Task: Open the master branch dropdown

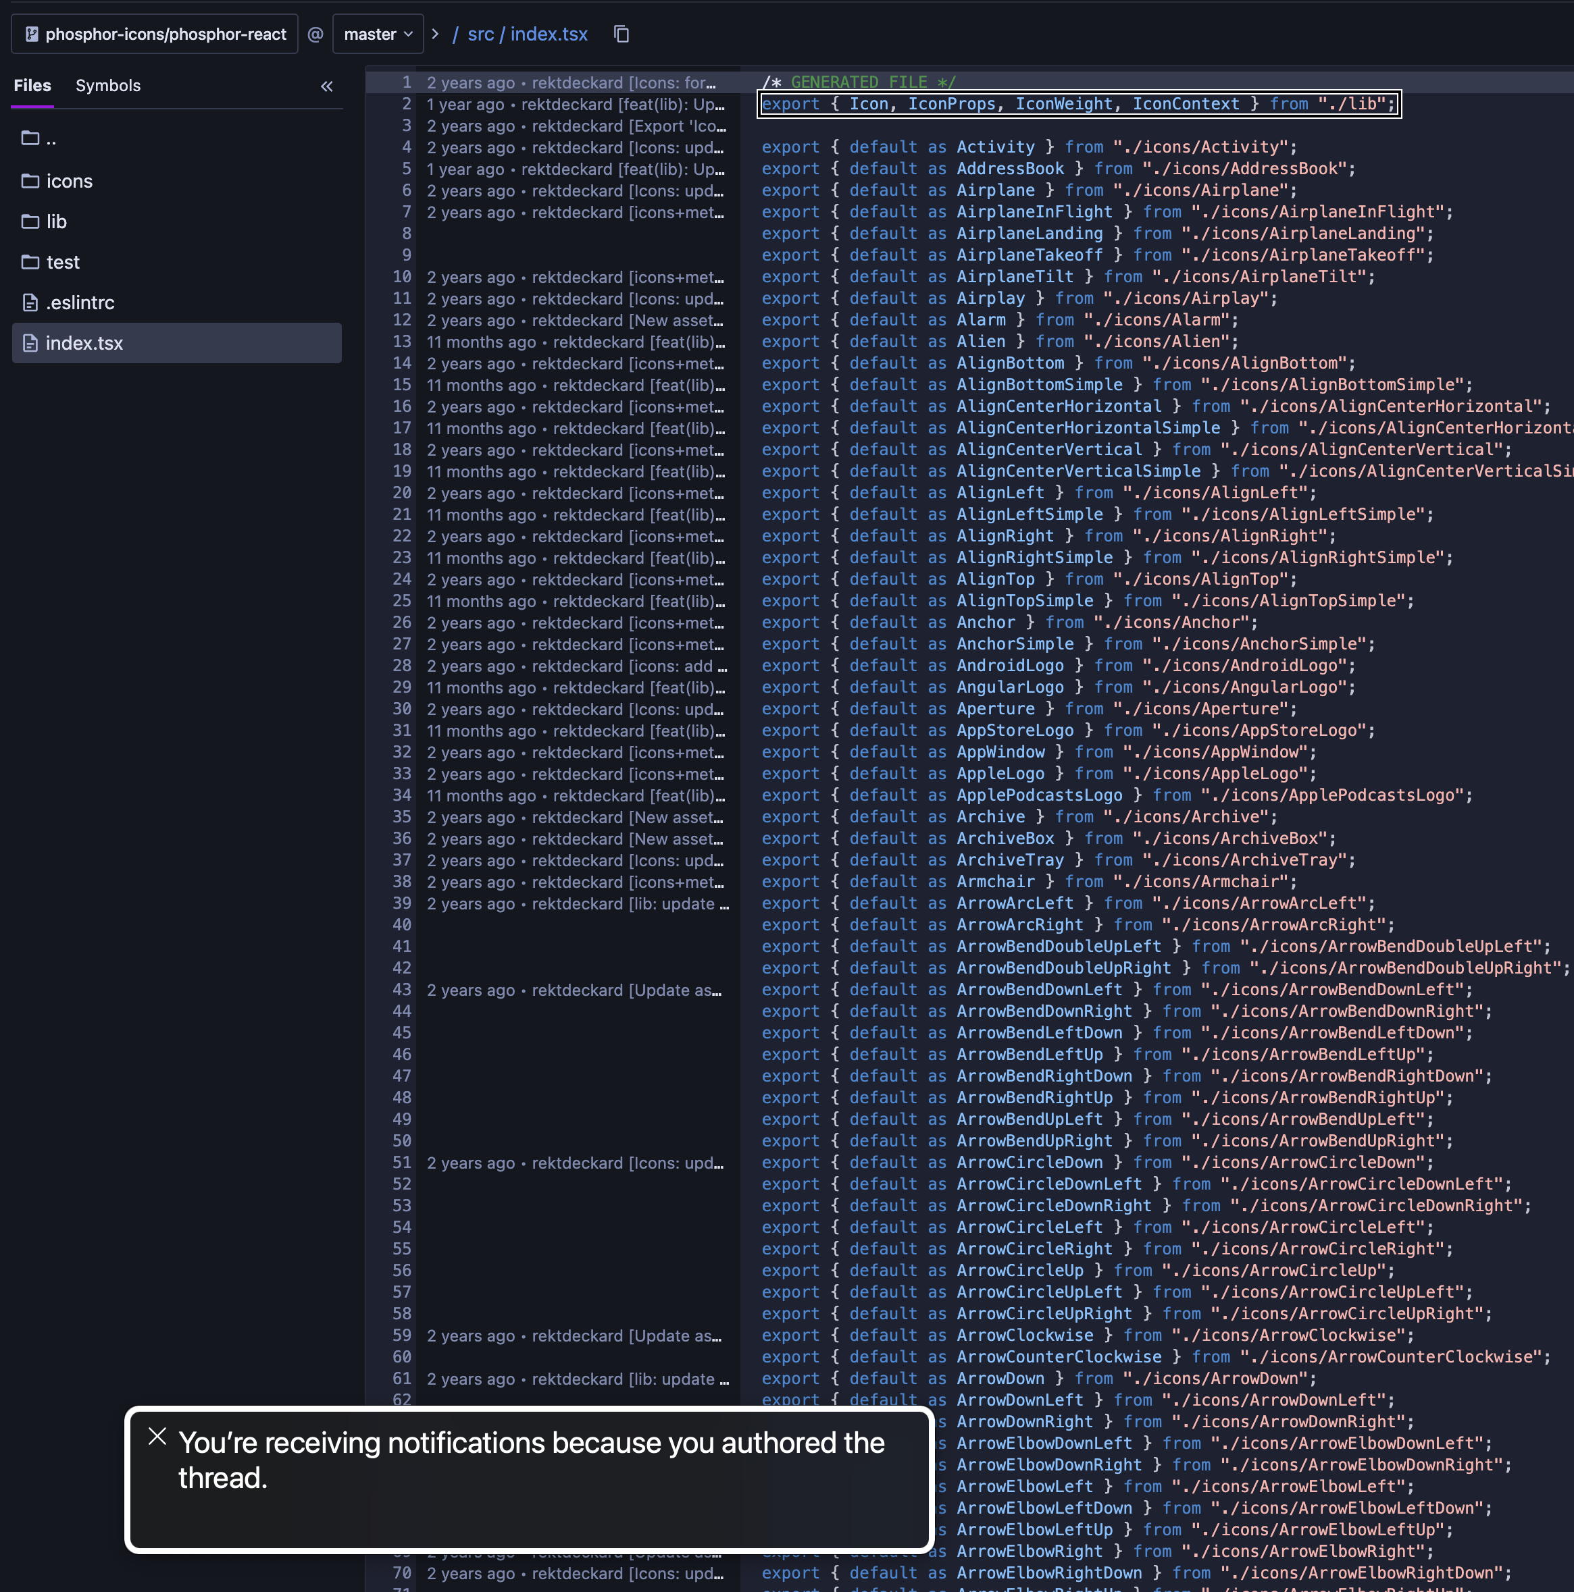Action: (378, 34)
